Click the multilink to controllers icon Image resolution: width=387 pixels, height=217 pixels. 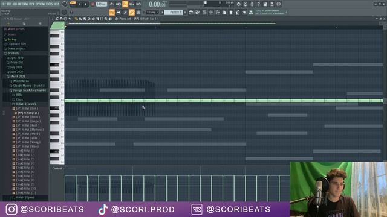[138, 12]
